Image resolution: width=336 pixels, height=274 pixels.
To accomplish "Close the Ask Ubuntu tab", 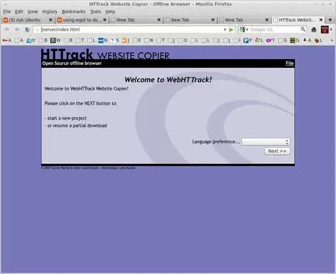I will (x=50, y=20).
